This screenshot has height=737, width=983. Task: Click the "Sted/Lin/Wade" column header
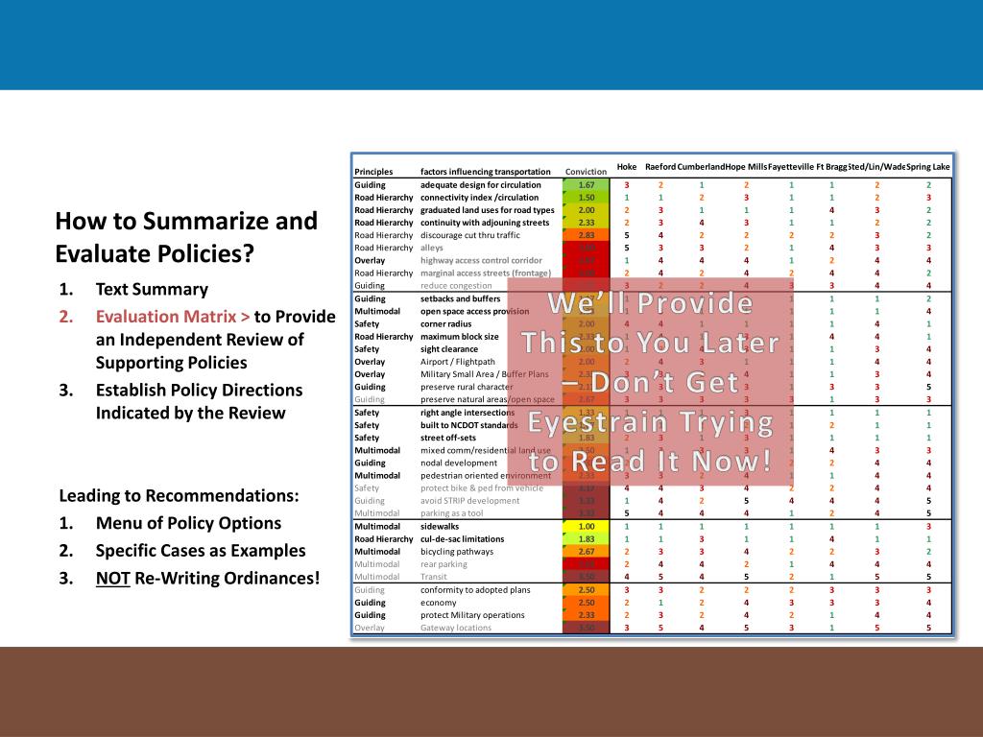pyautogui.click(x=877, y=167)
